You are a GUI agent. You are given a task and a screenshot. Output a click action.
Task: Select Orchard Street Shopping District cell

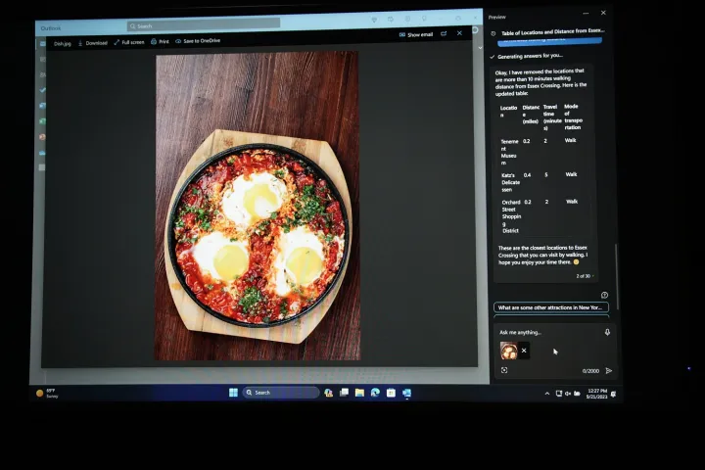pos(512,216)
